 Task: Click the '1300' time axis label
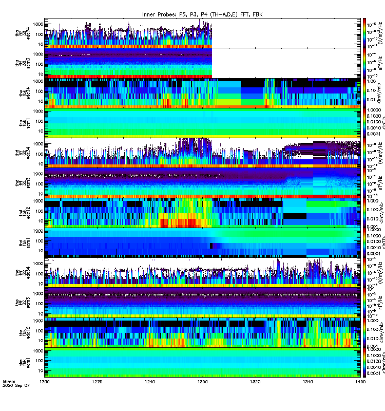click(x=202, y=382)
